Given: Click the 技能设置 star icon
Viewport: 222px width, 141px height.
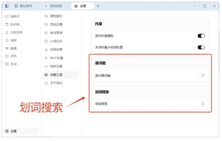Looking at the screenshot, I should pyautogui.click(x=46, y=50).
